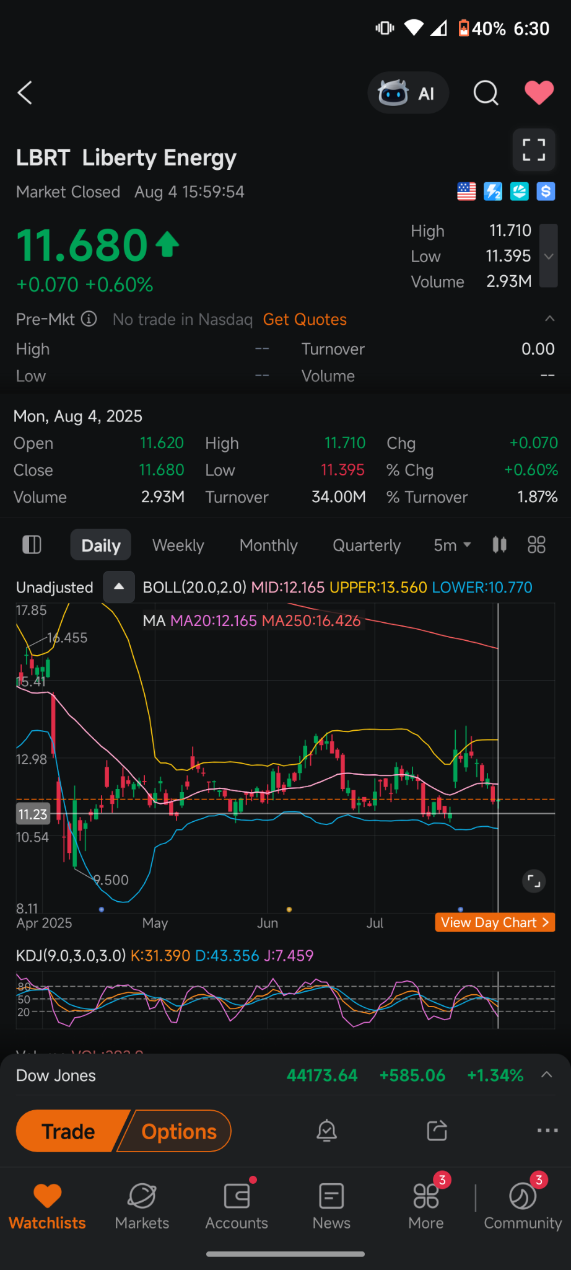
Task: Tap the blue lightning bolt badge
Action: pos(493,192)
